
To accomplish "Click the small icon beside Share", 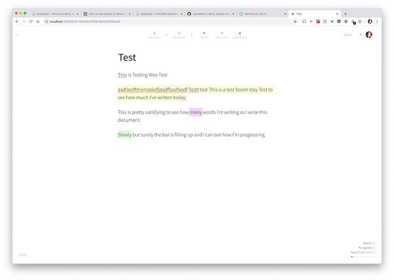I will 361,35.
